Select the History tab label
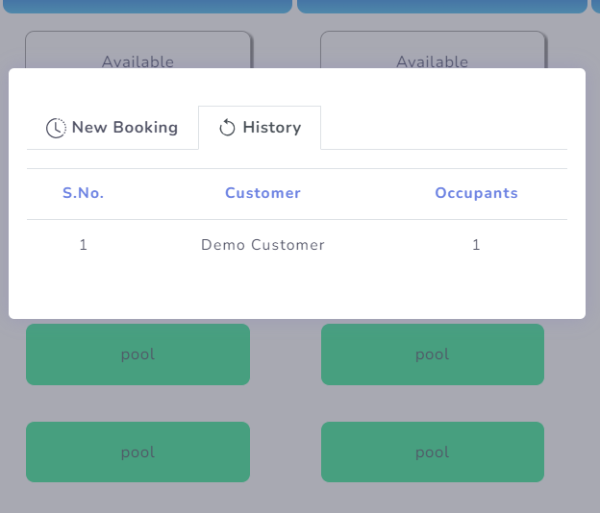The image size is (600, 513). click(x=271, y=128)
